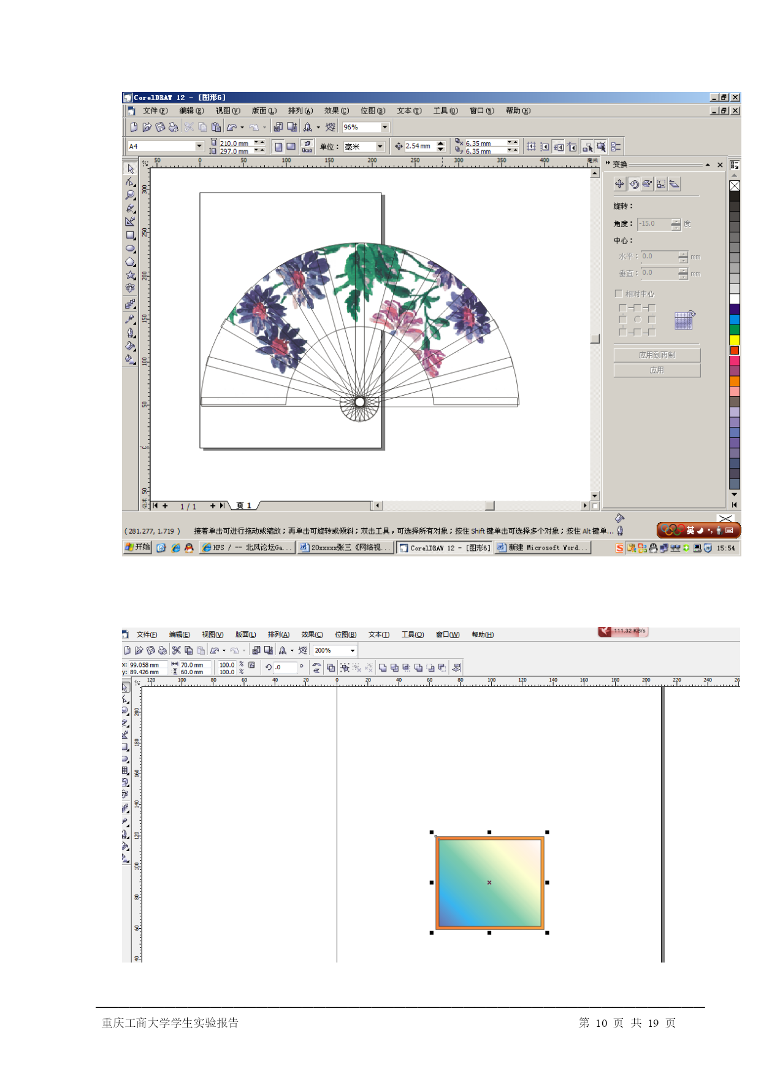Pick the blue swatch in color palette
Screen dimensions: 761x1076
734,319
